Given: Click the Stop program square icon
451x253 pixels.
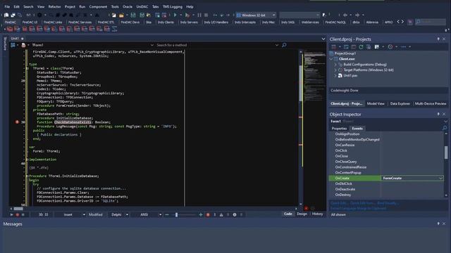Looking at the screenshot, I should [206, 15].
